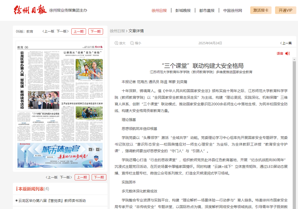Click the bottom 下一期 button
The image size is (298, 209).
[x=99, y=177]
